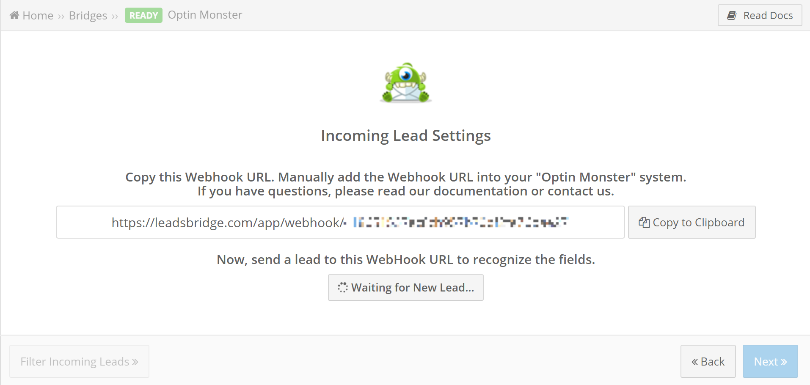Focus the Webhook URL input field
This screenshot has width=810, height=385.
point(340,222)
